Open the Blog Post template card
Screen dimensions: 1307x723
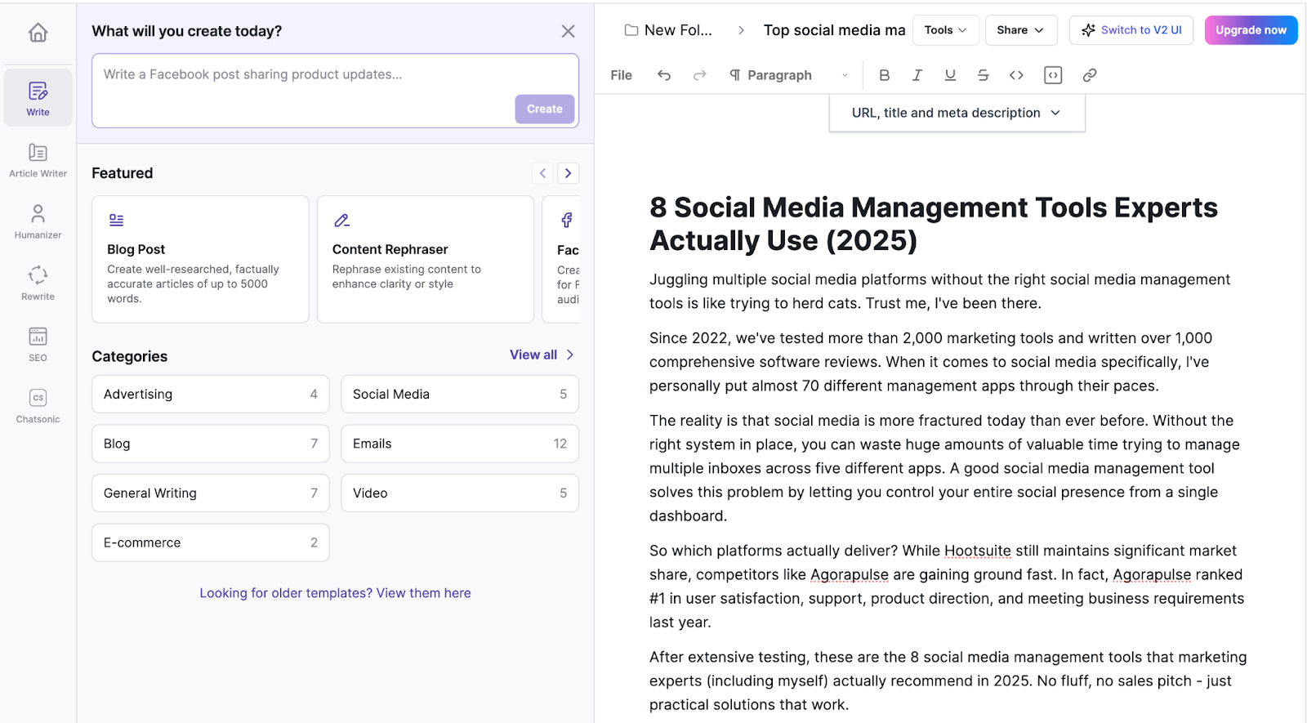click(200, 259)
